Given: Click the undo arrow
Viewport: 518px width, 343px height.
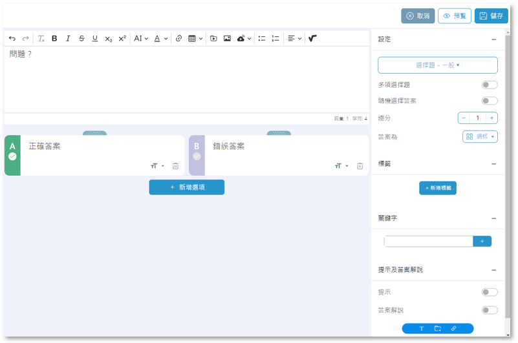Looking at the screenshot, I should point(12,39).
